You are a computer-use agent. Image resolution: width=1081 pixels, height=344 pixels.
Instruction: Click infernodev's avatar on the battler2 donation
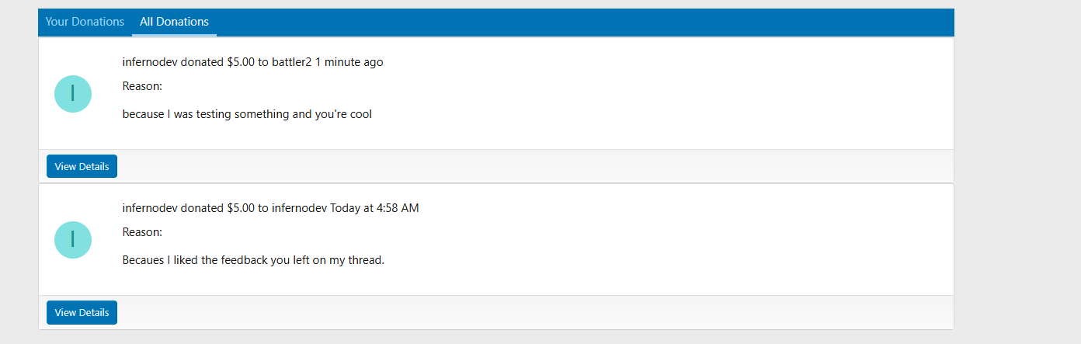[x=73, y=93]
